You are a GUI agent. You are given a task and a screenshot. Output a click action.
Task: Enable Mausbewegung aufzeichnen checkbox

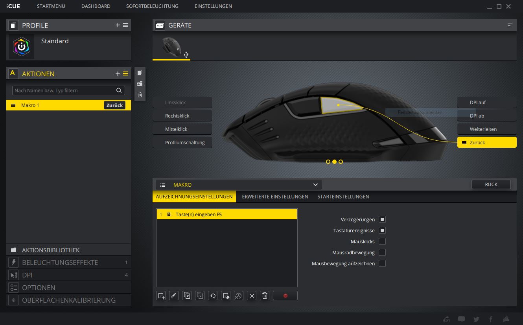point(382,263)
